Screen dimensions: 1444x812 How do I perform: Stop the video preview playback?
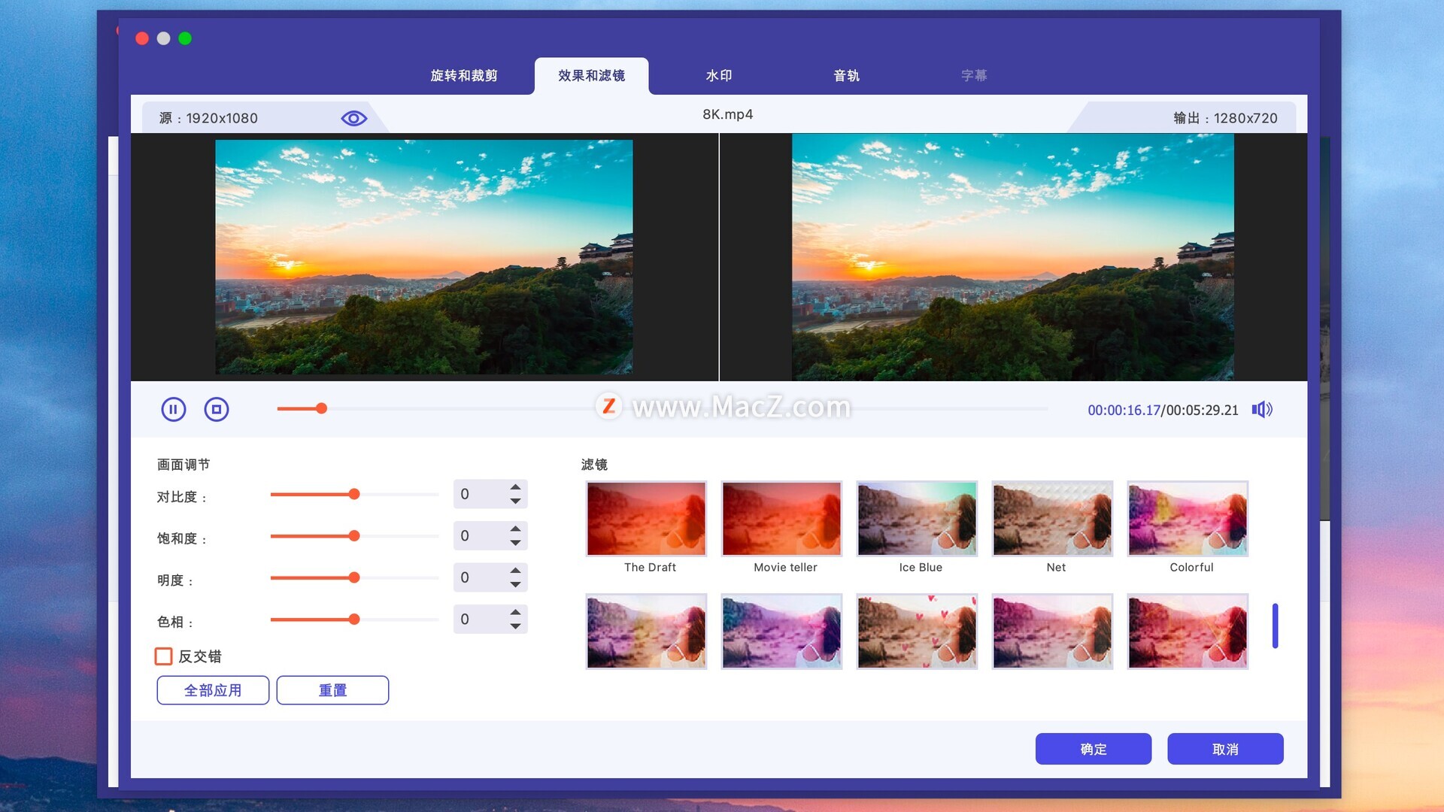point(217,409)
